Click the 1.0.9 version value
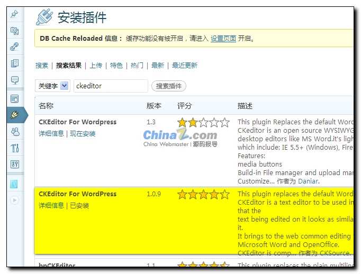The image size is (361, 274). coord(154,194)
